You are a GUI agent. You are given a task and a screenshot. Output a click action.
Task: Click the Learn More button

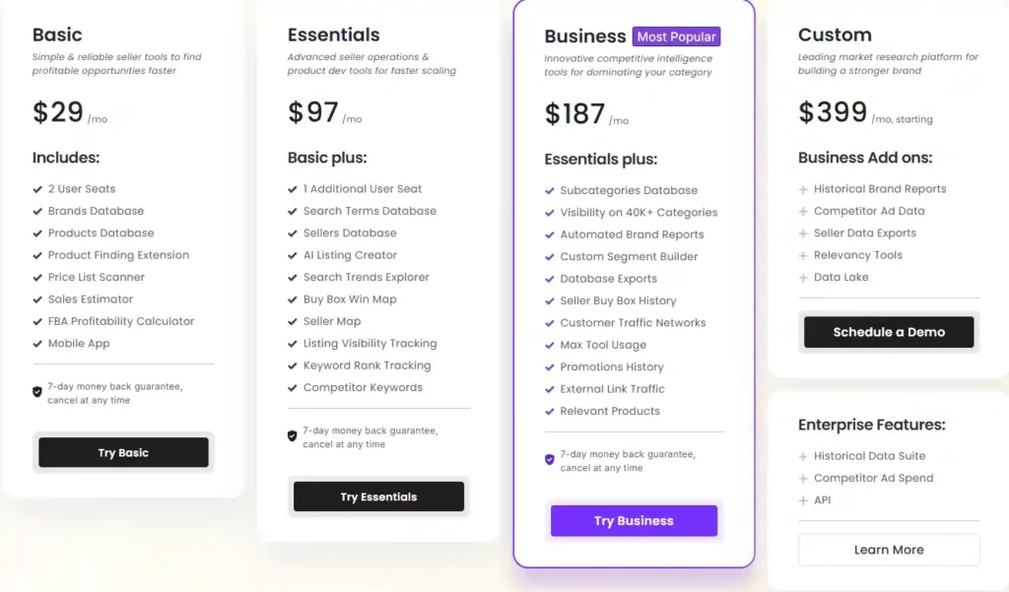click(x=888, y=549)
